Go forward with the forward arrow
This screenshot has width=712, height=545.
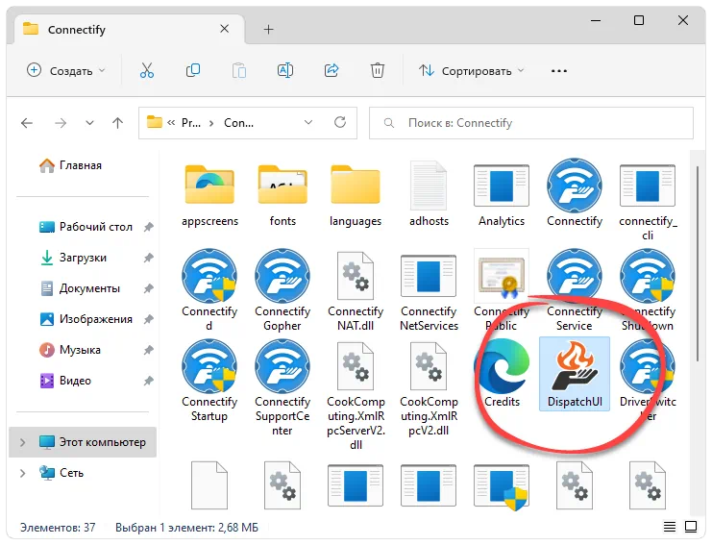point(61,123)
